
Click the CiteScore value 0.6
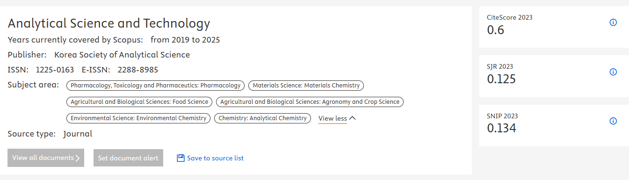click(x=496, y=30)
